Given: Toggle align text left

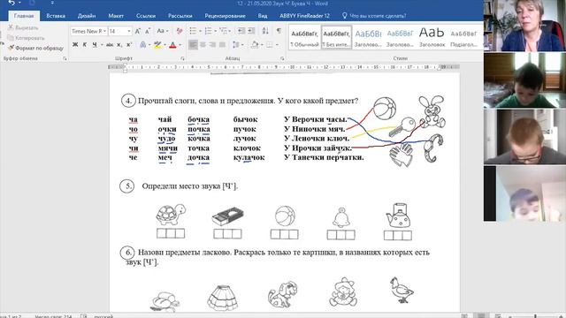Looking at the screenshot, I should pyautogui.click(x=193, y=45).
